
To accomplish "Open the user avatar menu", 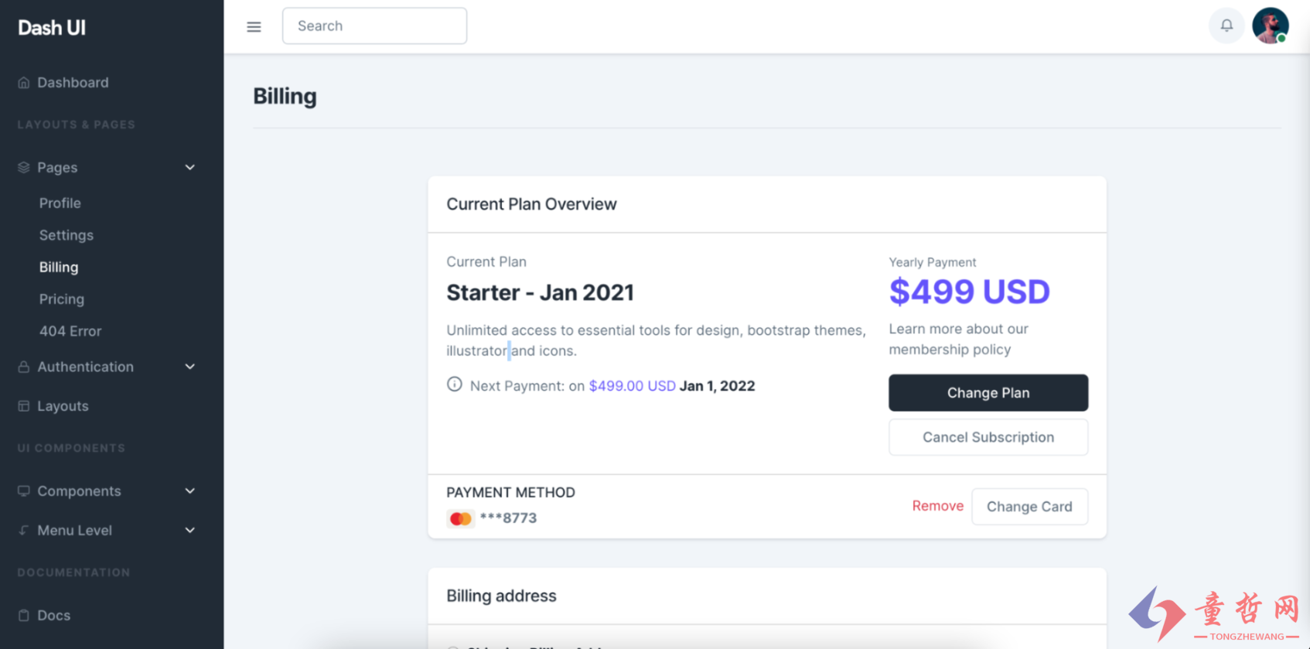I will point(1271,26).
